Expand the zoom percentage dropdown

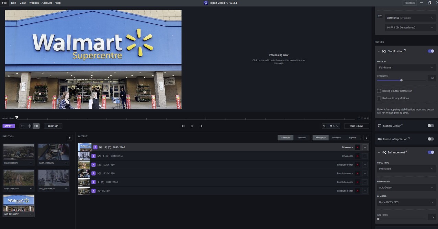pyautogui.click(x=337, y=126)
